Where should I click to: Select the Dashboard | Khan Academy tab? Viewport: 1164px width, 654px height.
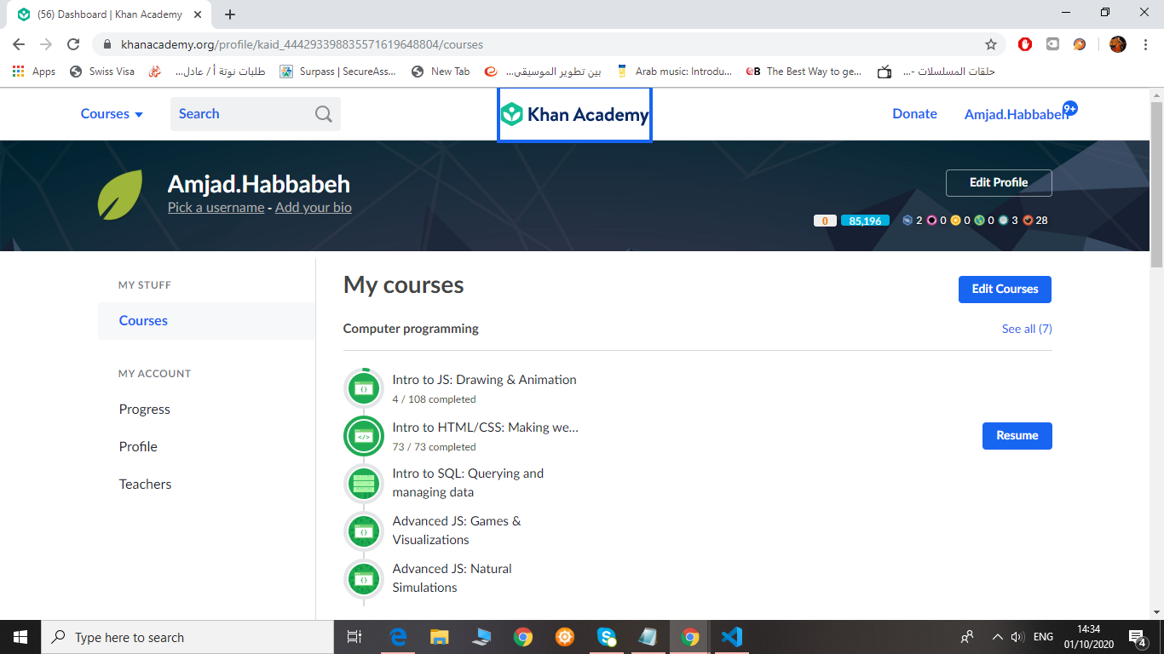tap(111, 14)
